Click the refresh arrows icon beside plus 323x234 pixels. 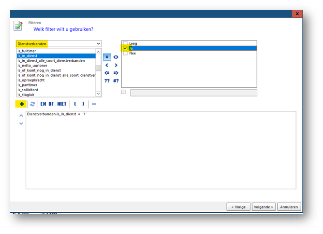click(x=32, y=104)
